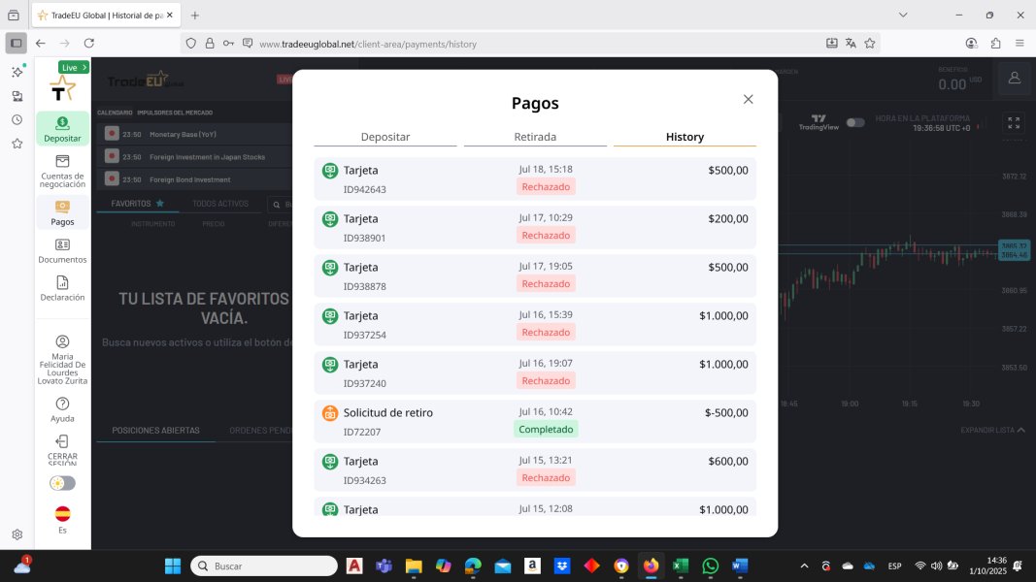The width and height of the screenshot is (1036, 582).
Task: Open the Depositar sidebar icon
Action: (62, 123)
